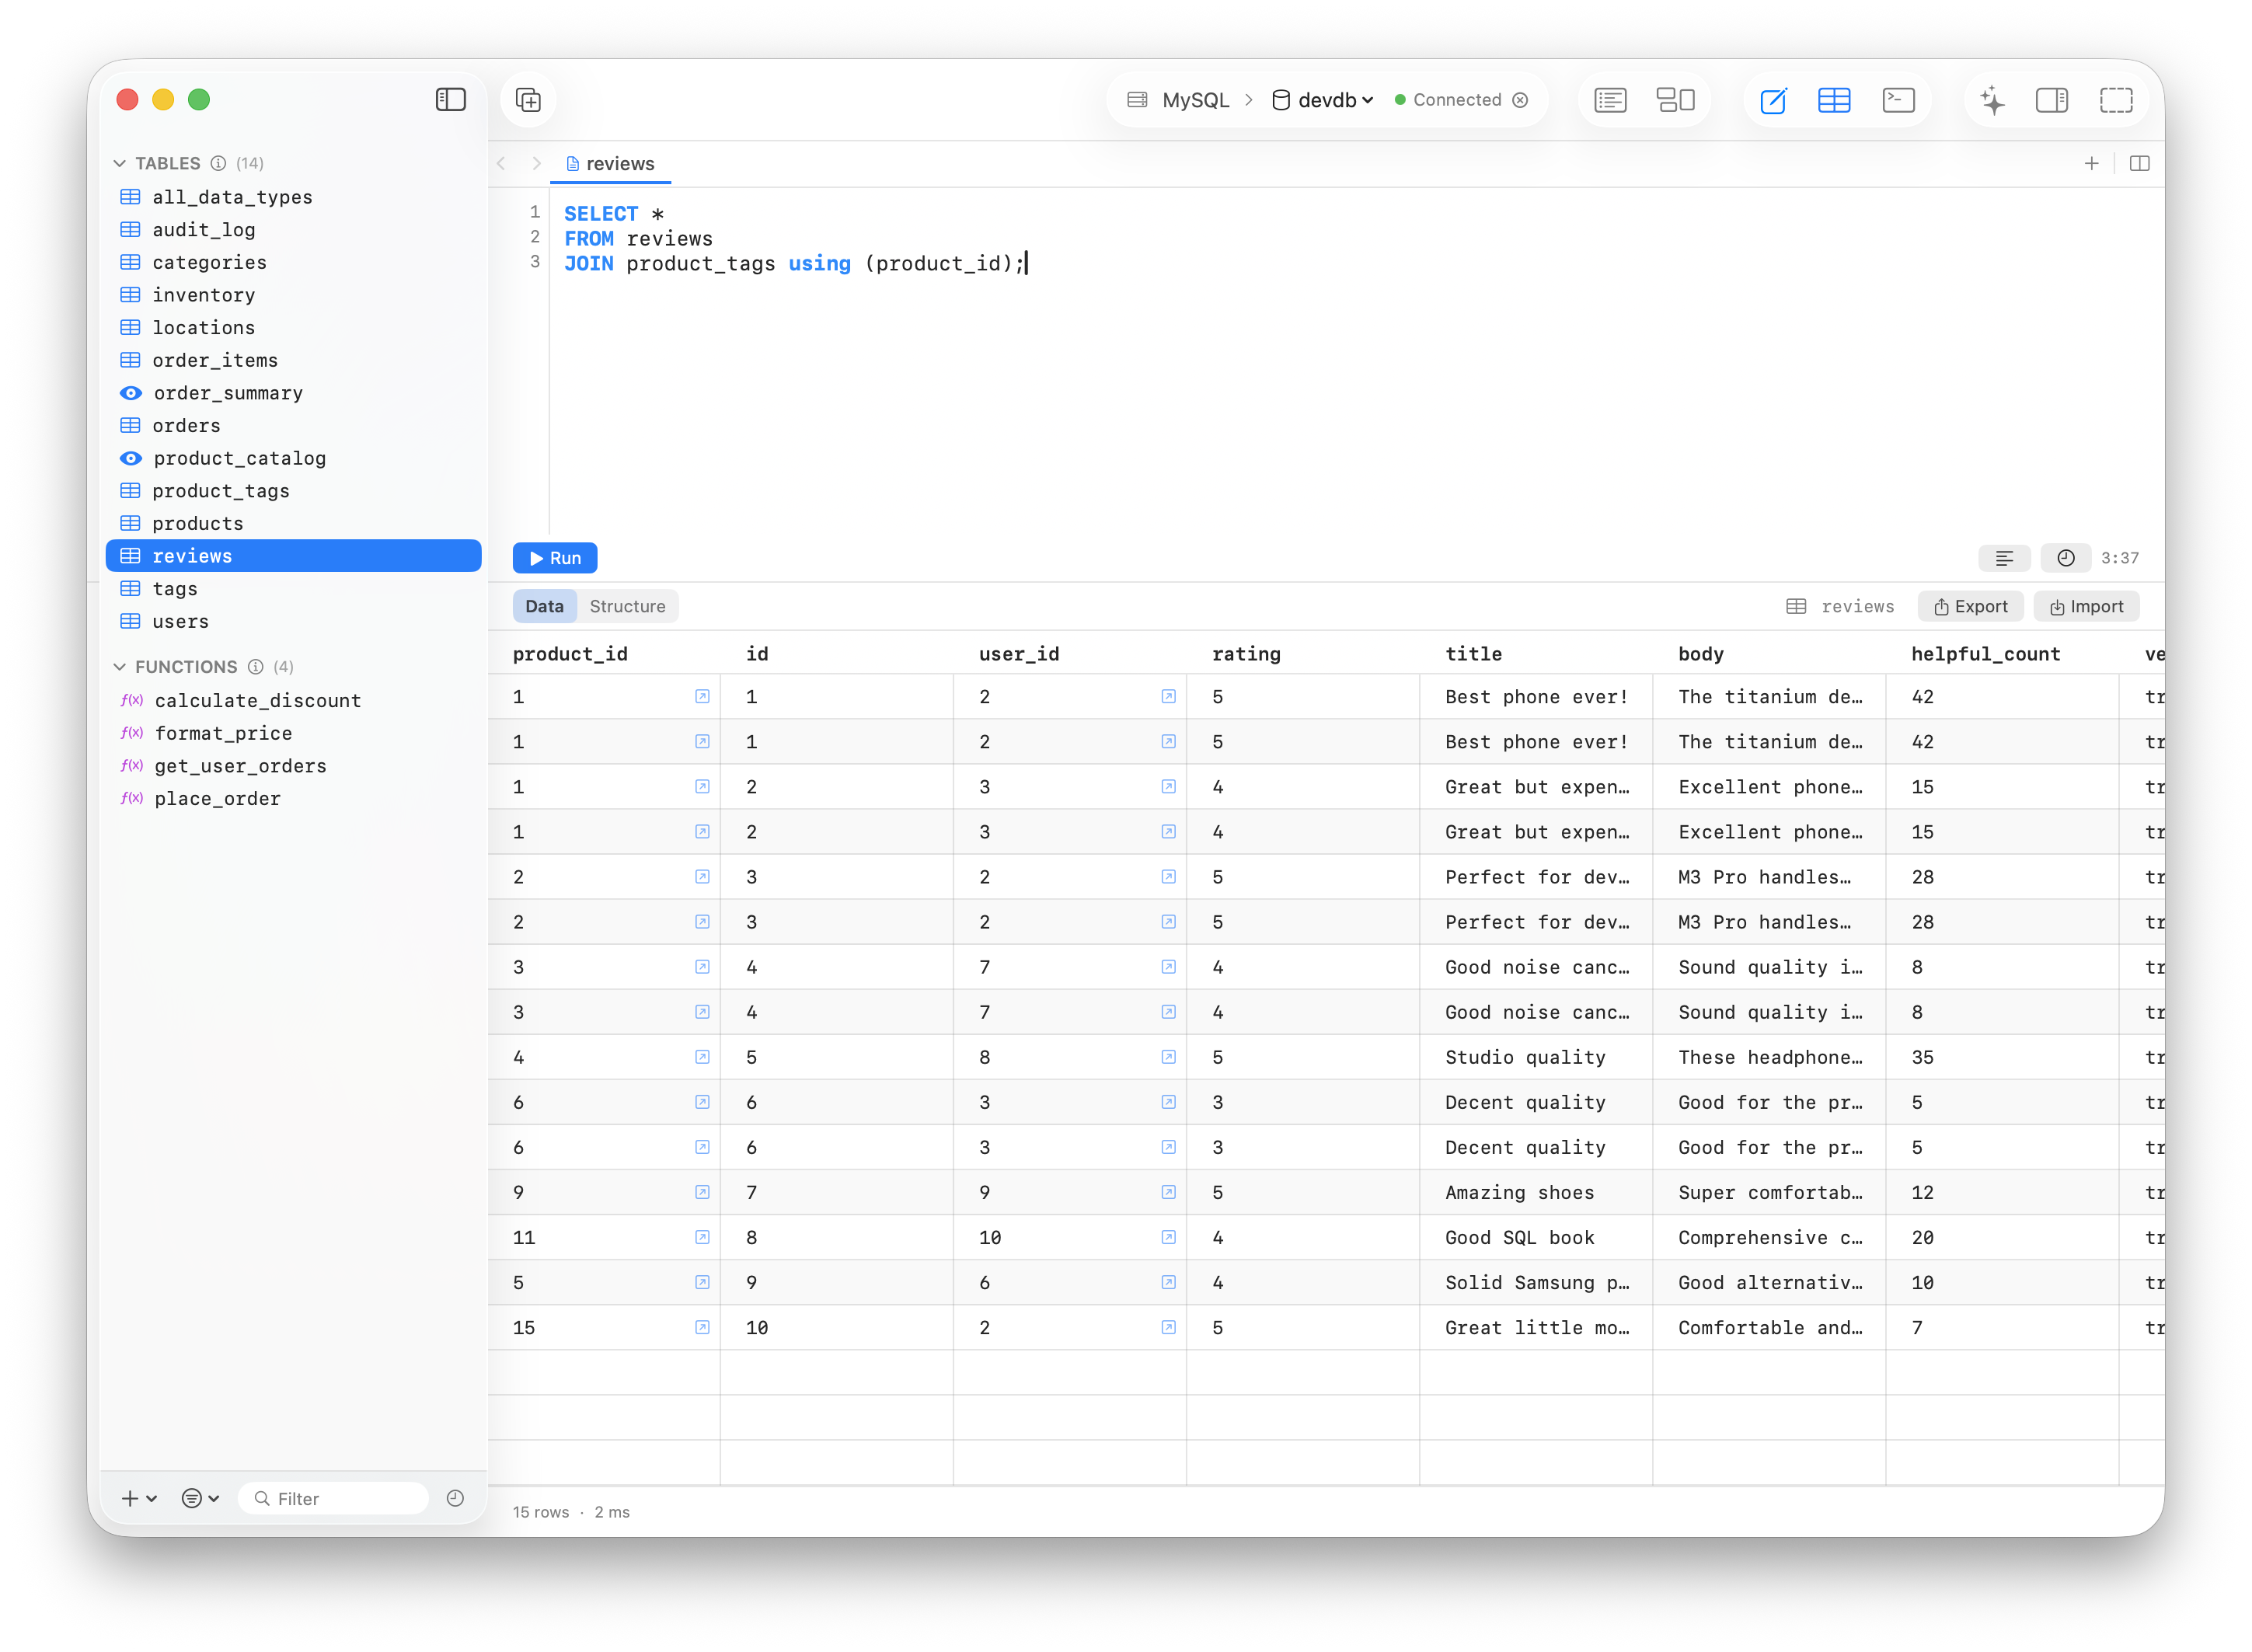Viewport: 2252px width, 1652px height.
Task: Open the terminal console icon
Action: [1897, 100]
